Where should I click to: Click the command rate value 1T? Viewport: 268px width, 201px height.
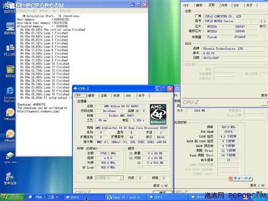click(x=228, y=160)
